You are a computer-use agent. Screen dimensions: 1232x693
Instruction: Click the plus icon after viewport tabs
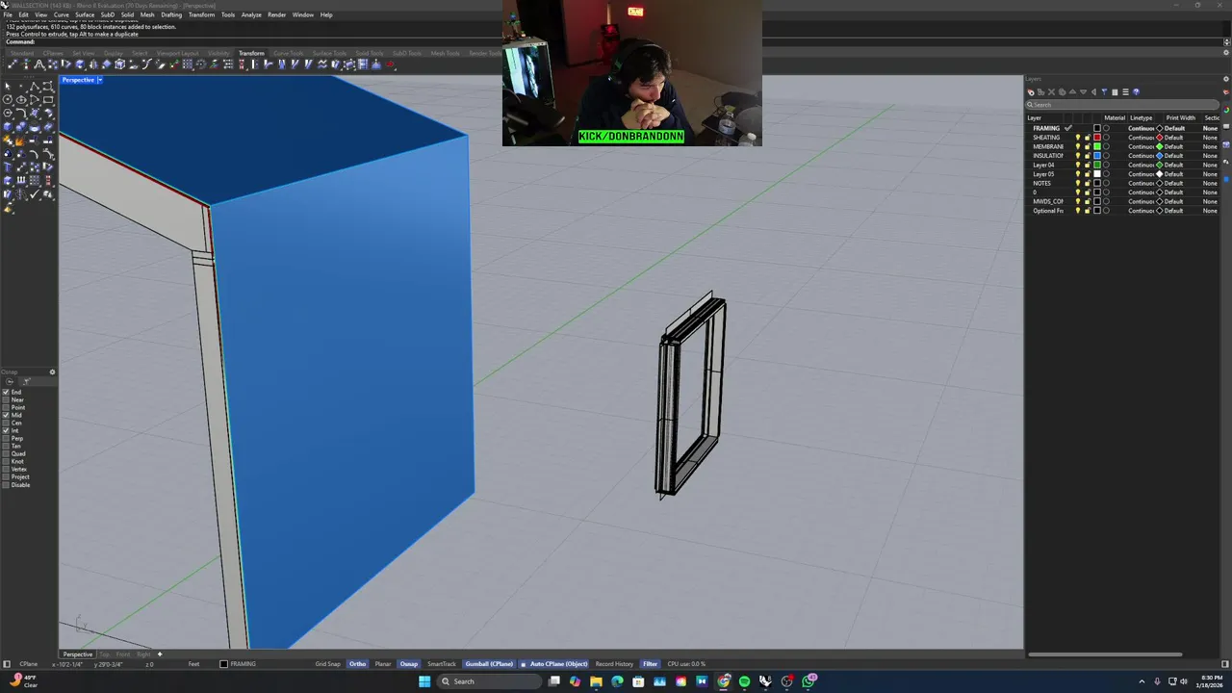pyautogui.click(x=160, y=654)
